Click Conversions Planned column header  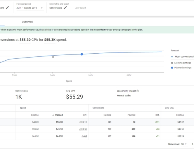(132, 115)
